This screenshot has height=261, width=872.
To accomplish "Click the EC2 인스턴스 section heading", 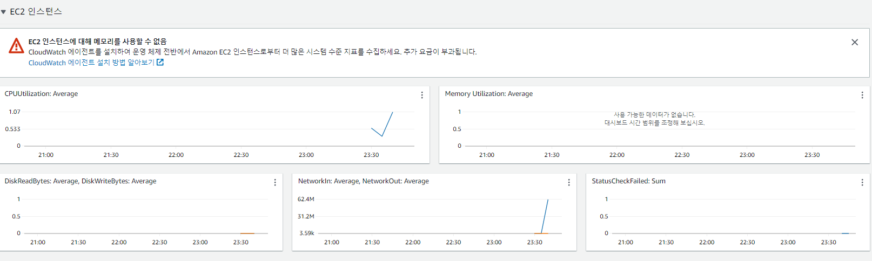I will [x=36, y=11].
